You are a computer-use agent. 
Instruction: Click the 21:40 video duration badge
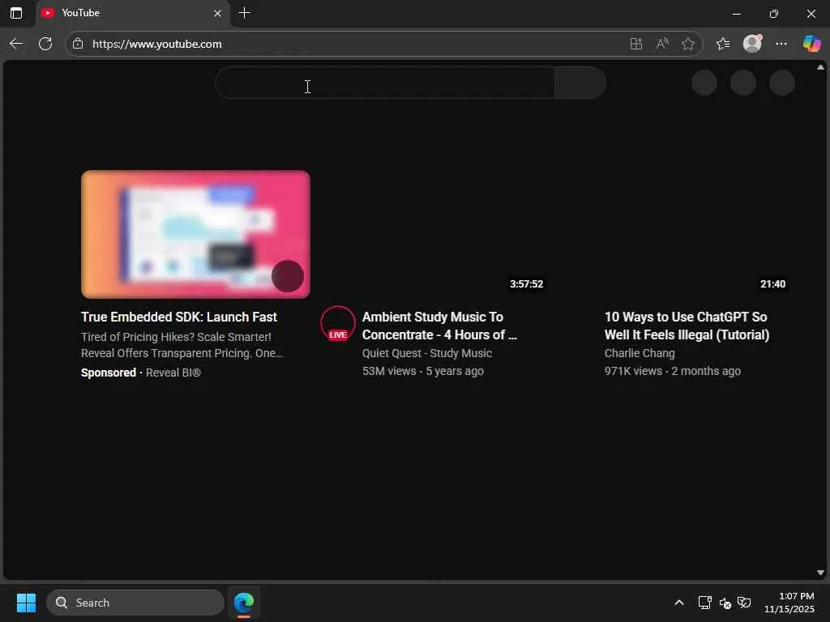click(772, 284)
